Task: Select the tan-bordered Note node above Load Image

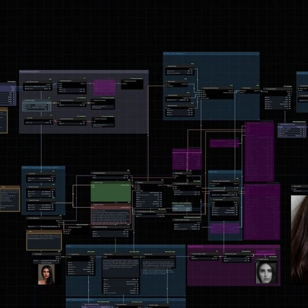Action: (43, 241)
